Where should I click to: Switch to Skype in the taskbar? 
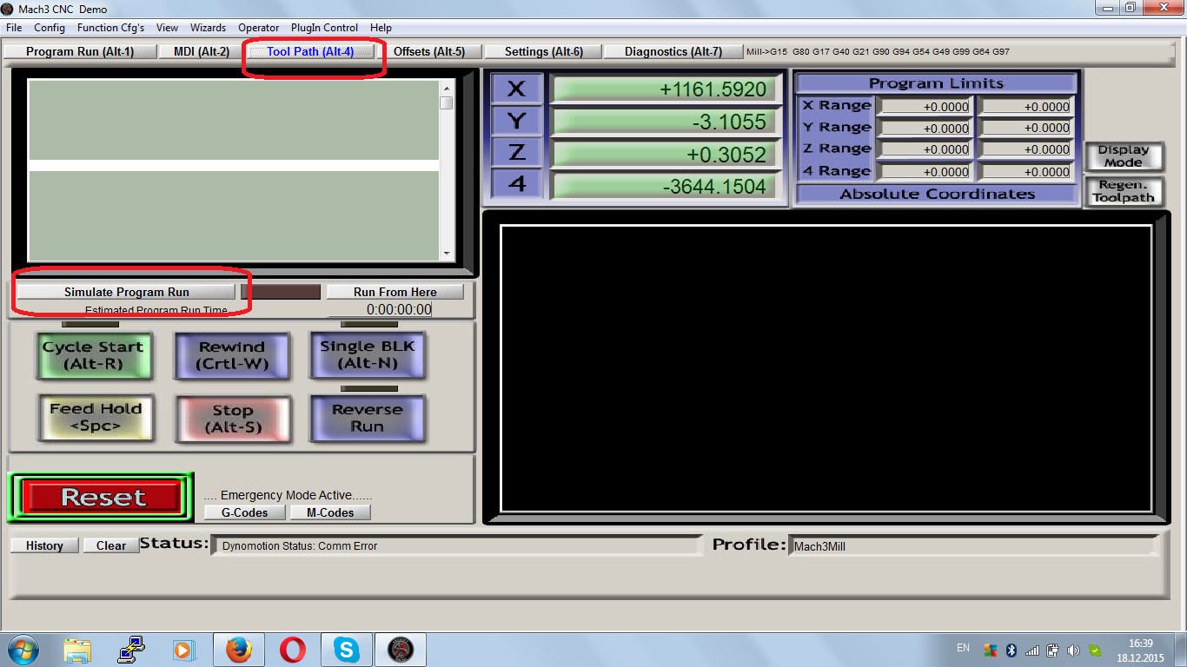coord(347,650)
